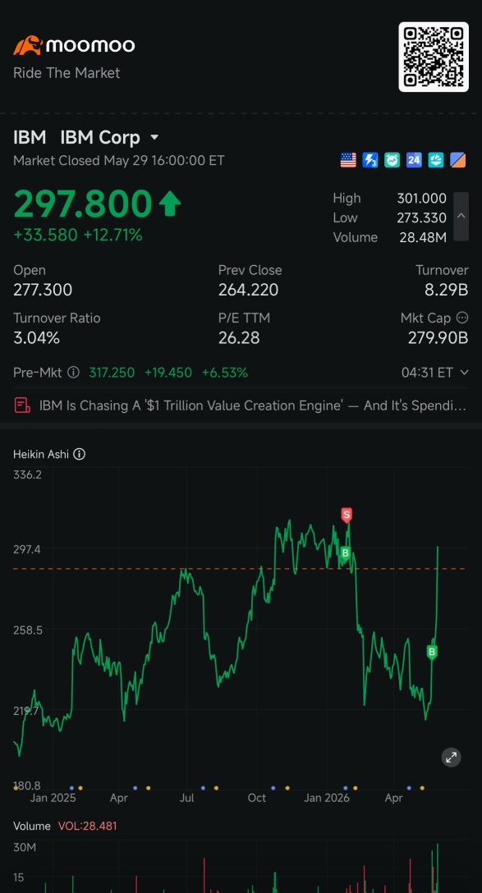Viewport: 482px width, 893px height.
Task: Tap the red news document icon
Action: (22, 405)
